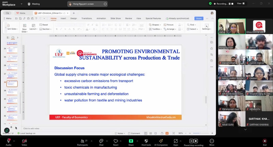Open Host tools shield icon
The image size is (273, 147).
(146, 141)
